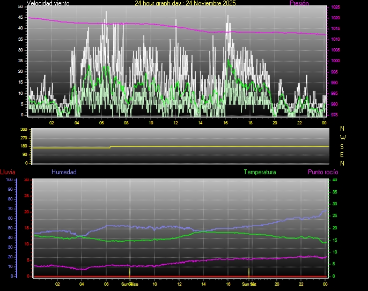The height and width of the screenshot is (291, 368).
Task: Click the red Lluvia legend label
Action: [x=8, y=172]
